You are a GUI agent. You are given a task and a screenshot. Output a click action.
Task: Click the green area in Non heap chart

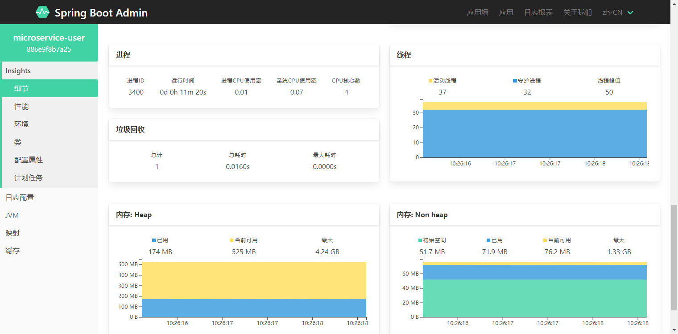pos(534,298)
